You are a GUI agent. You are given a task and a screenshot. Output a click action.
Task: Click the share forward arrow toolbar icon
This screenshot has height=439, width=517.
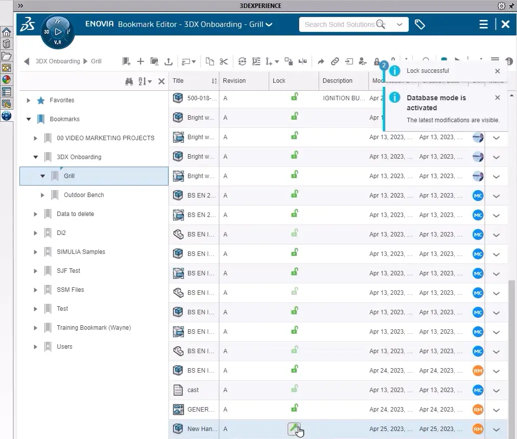click(321, 61)
